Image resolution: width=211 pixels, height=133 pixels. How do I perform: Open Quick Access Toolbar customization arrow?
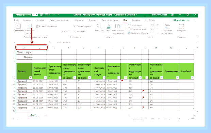pyautogui.click(x=58, y=15)
